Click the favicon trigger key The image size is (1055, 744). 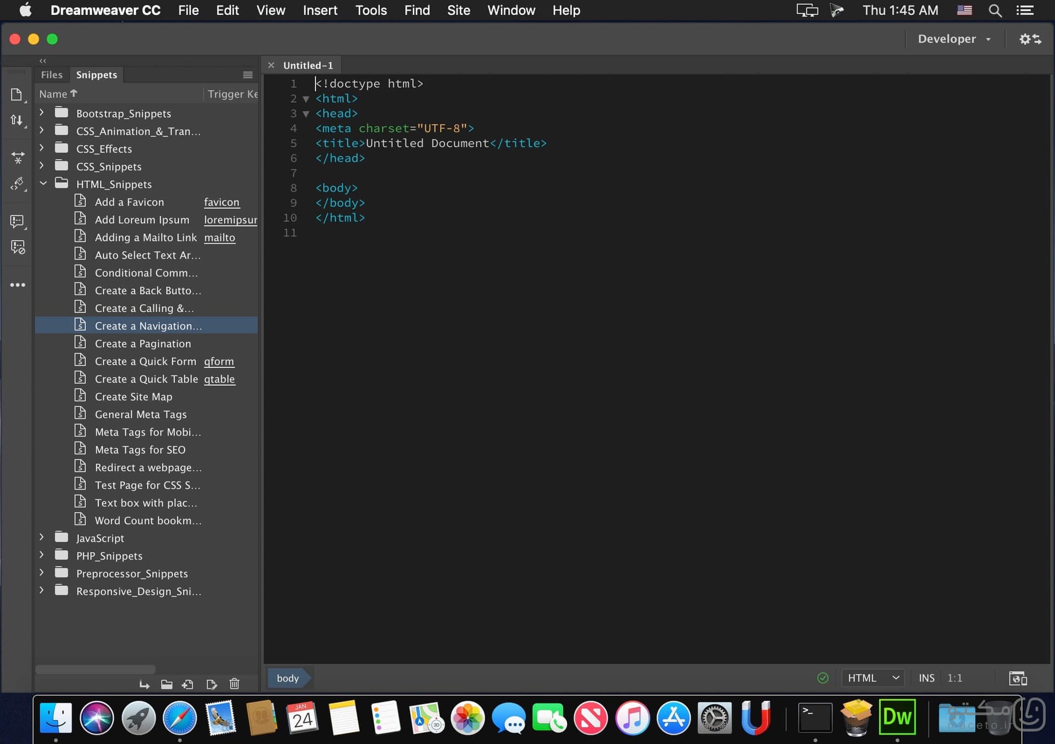221,202
